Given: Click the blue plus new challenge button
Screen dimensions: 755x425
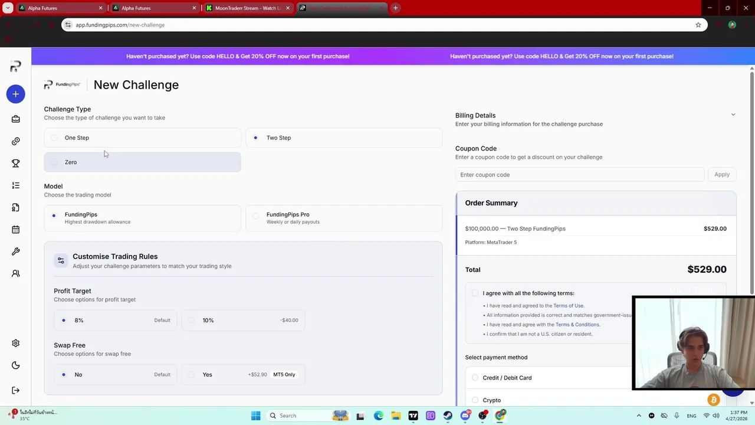Looking at the screenshot, I should [x=16, y=94].
